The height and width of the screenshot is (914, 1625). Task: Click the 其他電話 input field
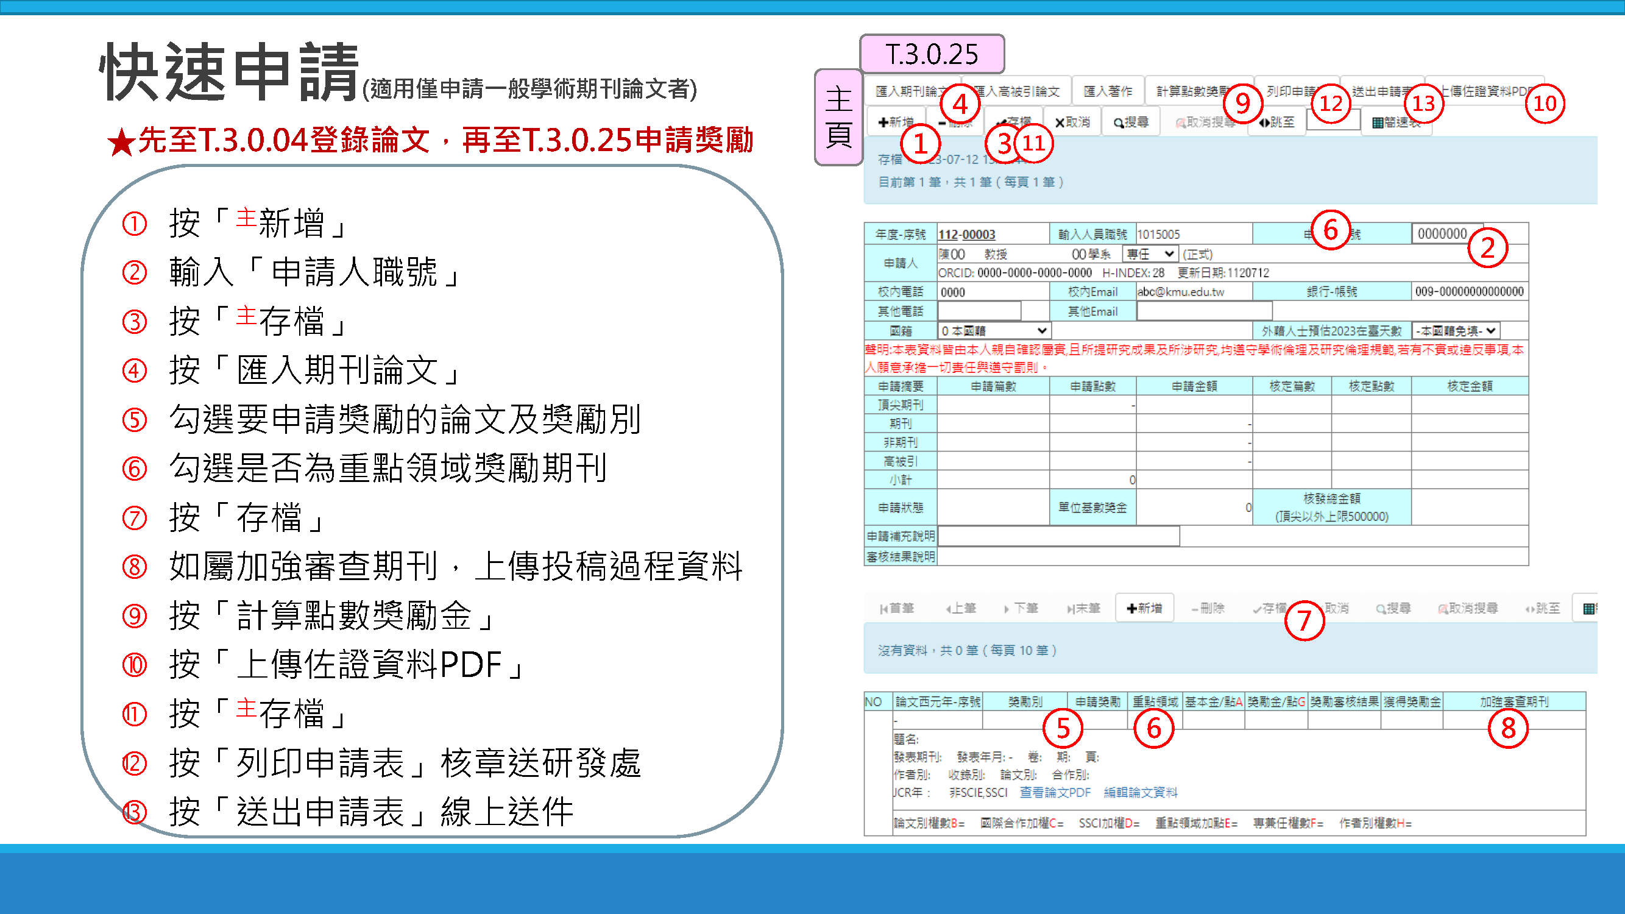click(x=979, y=311)
